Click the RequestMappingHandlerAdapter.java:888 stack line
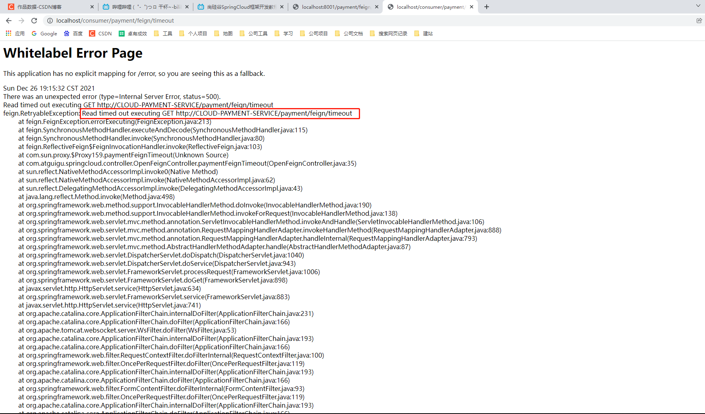Screen dimensions: 705x414 [x=260, y=230]
